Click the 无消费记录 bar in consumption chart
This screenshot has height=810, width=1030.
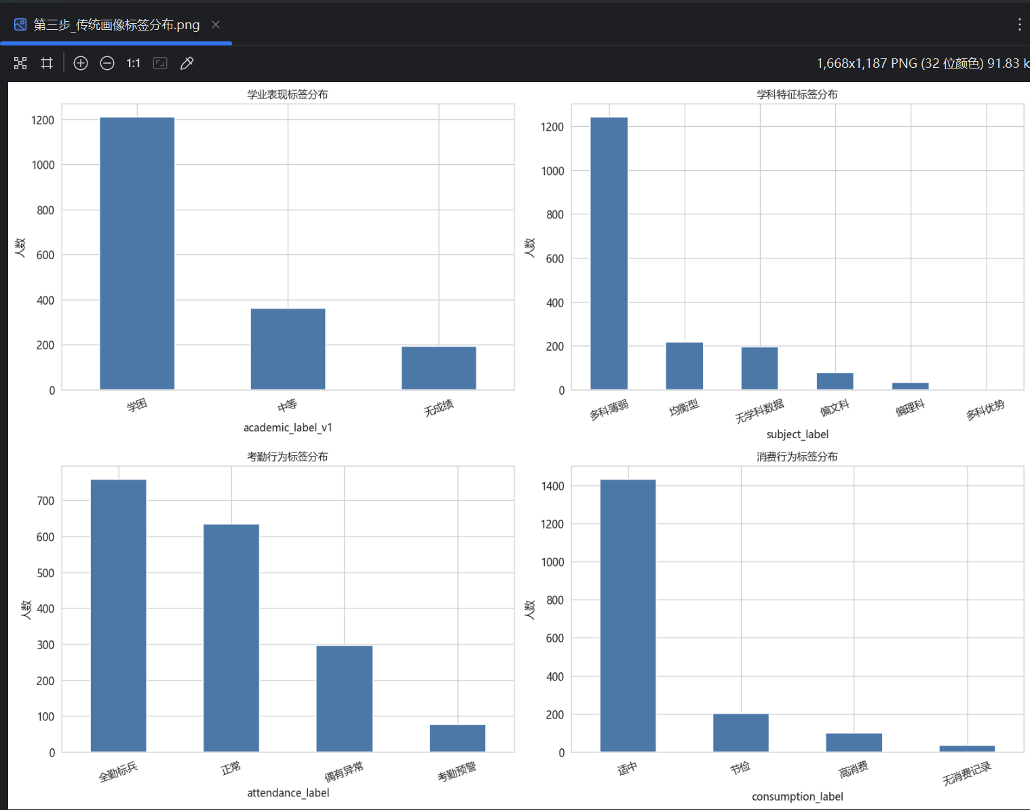[x=967, y=749]
